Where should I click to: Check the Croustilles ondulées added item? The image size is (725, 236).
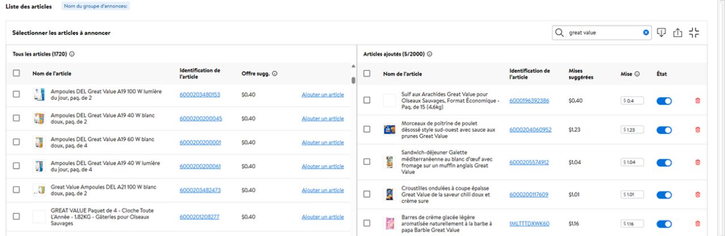coord(367,195)
